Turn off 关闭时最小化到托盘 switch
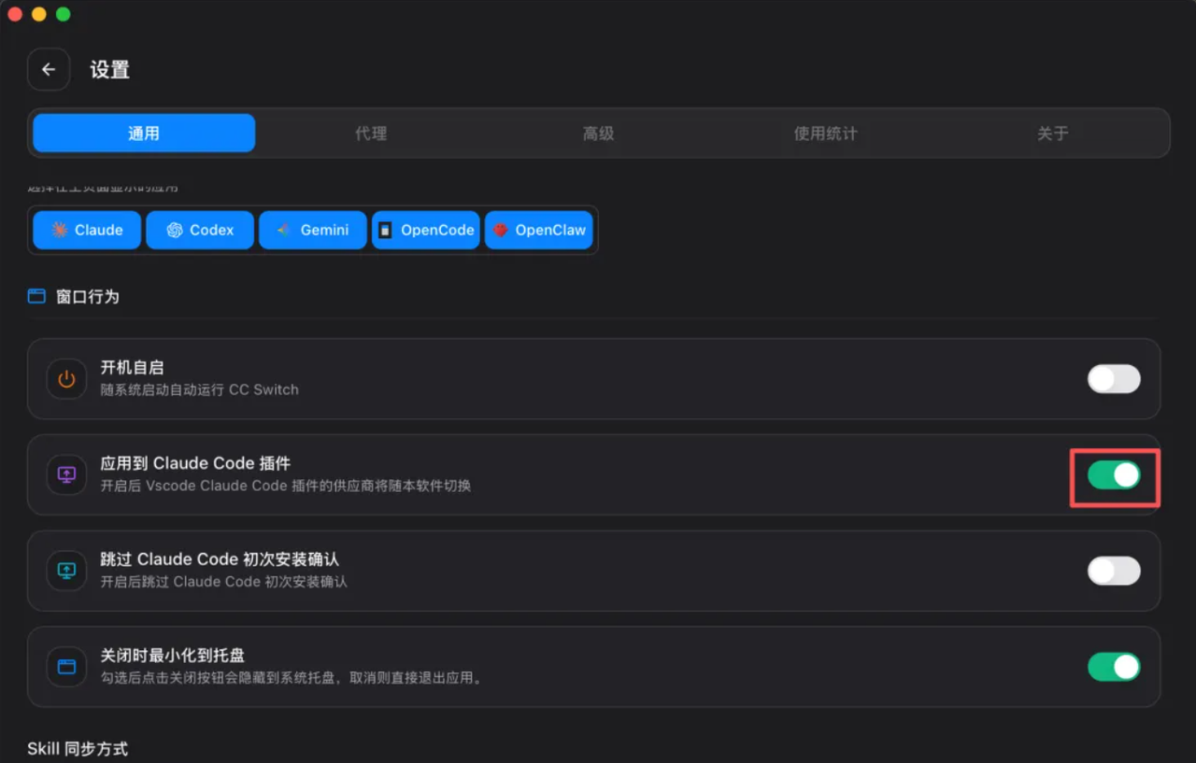The image size is (1196, 763). coord(1114,667)
